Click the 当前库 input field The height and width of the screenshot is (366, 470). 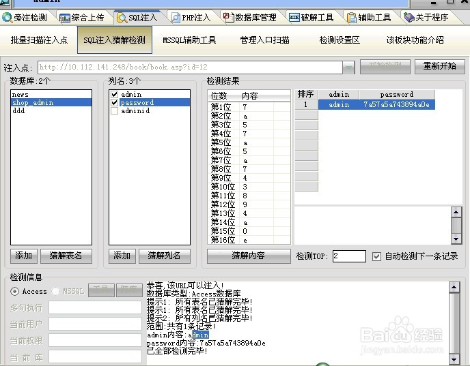click(x=96, y=357)
